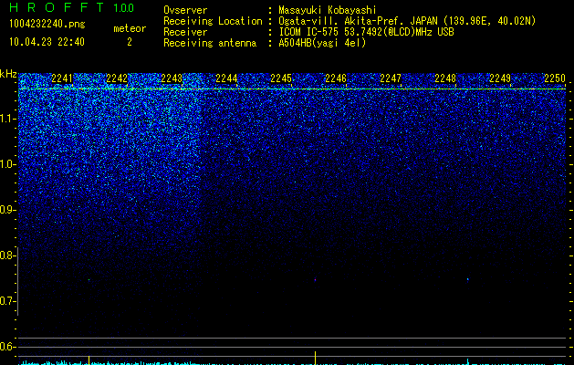Click the tall yellow intensity spike near 2245
Viewport: 574px width, 365px height.
coord(315,358)
